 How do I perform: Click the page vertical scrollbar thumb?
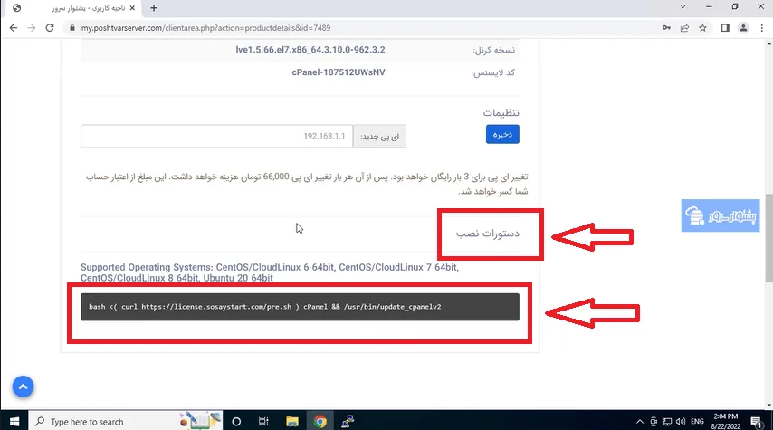768,238
